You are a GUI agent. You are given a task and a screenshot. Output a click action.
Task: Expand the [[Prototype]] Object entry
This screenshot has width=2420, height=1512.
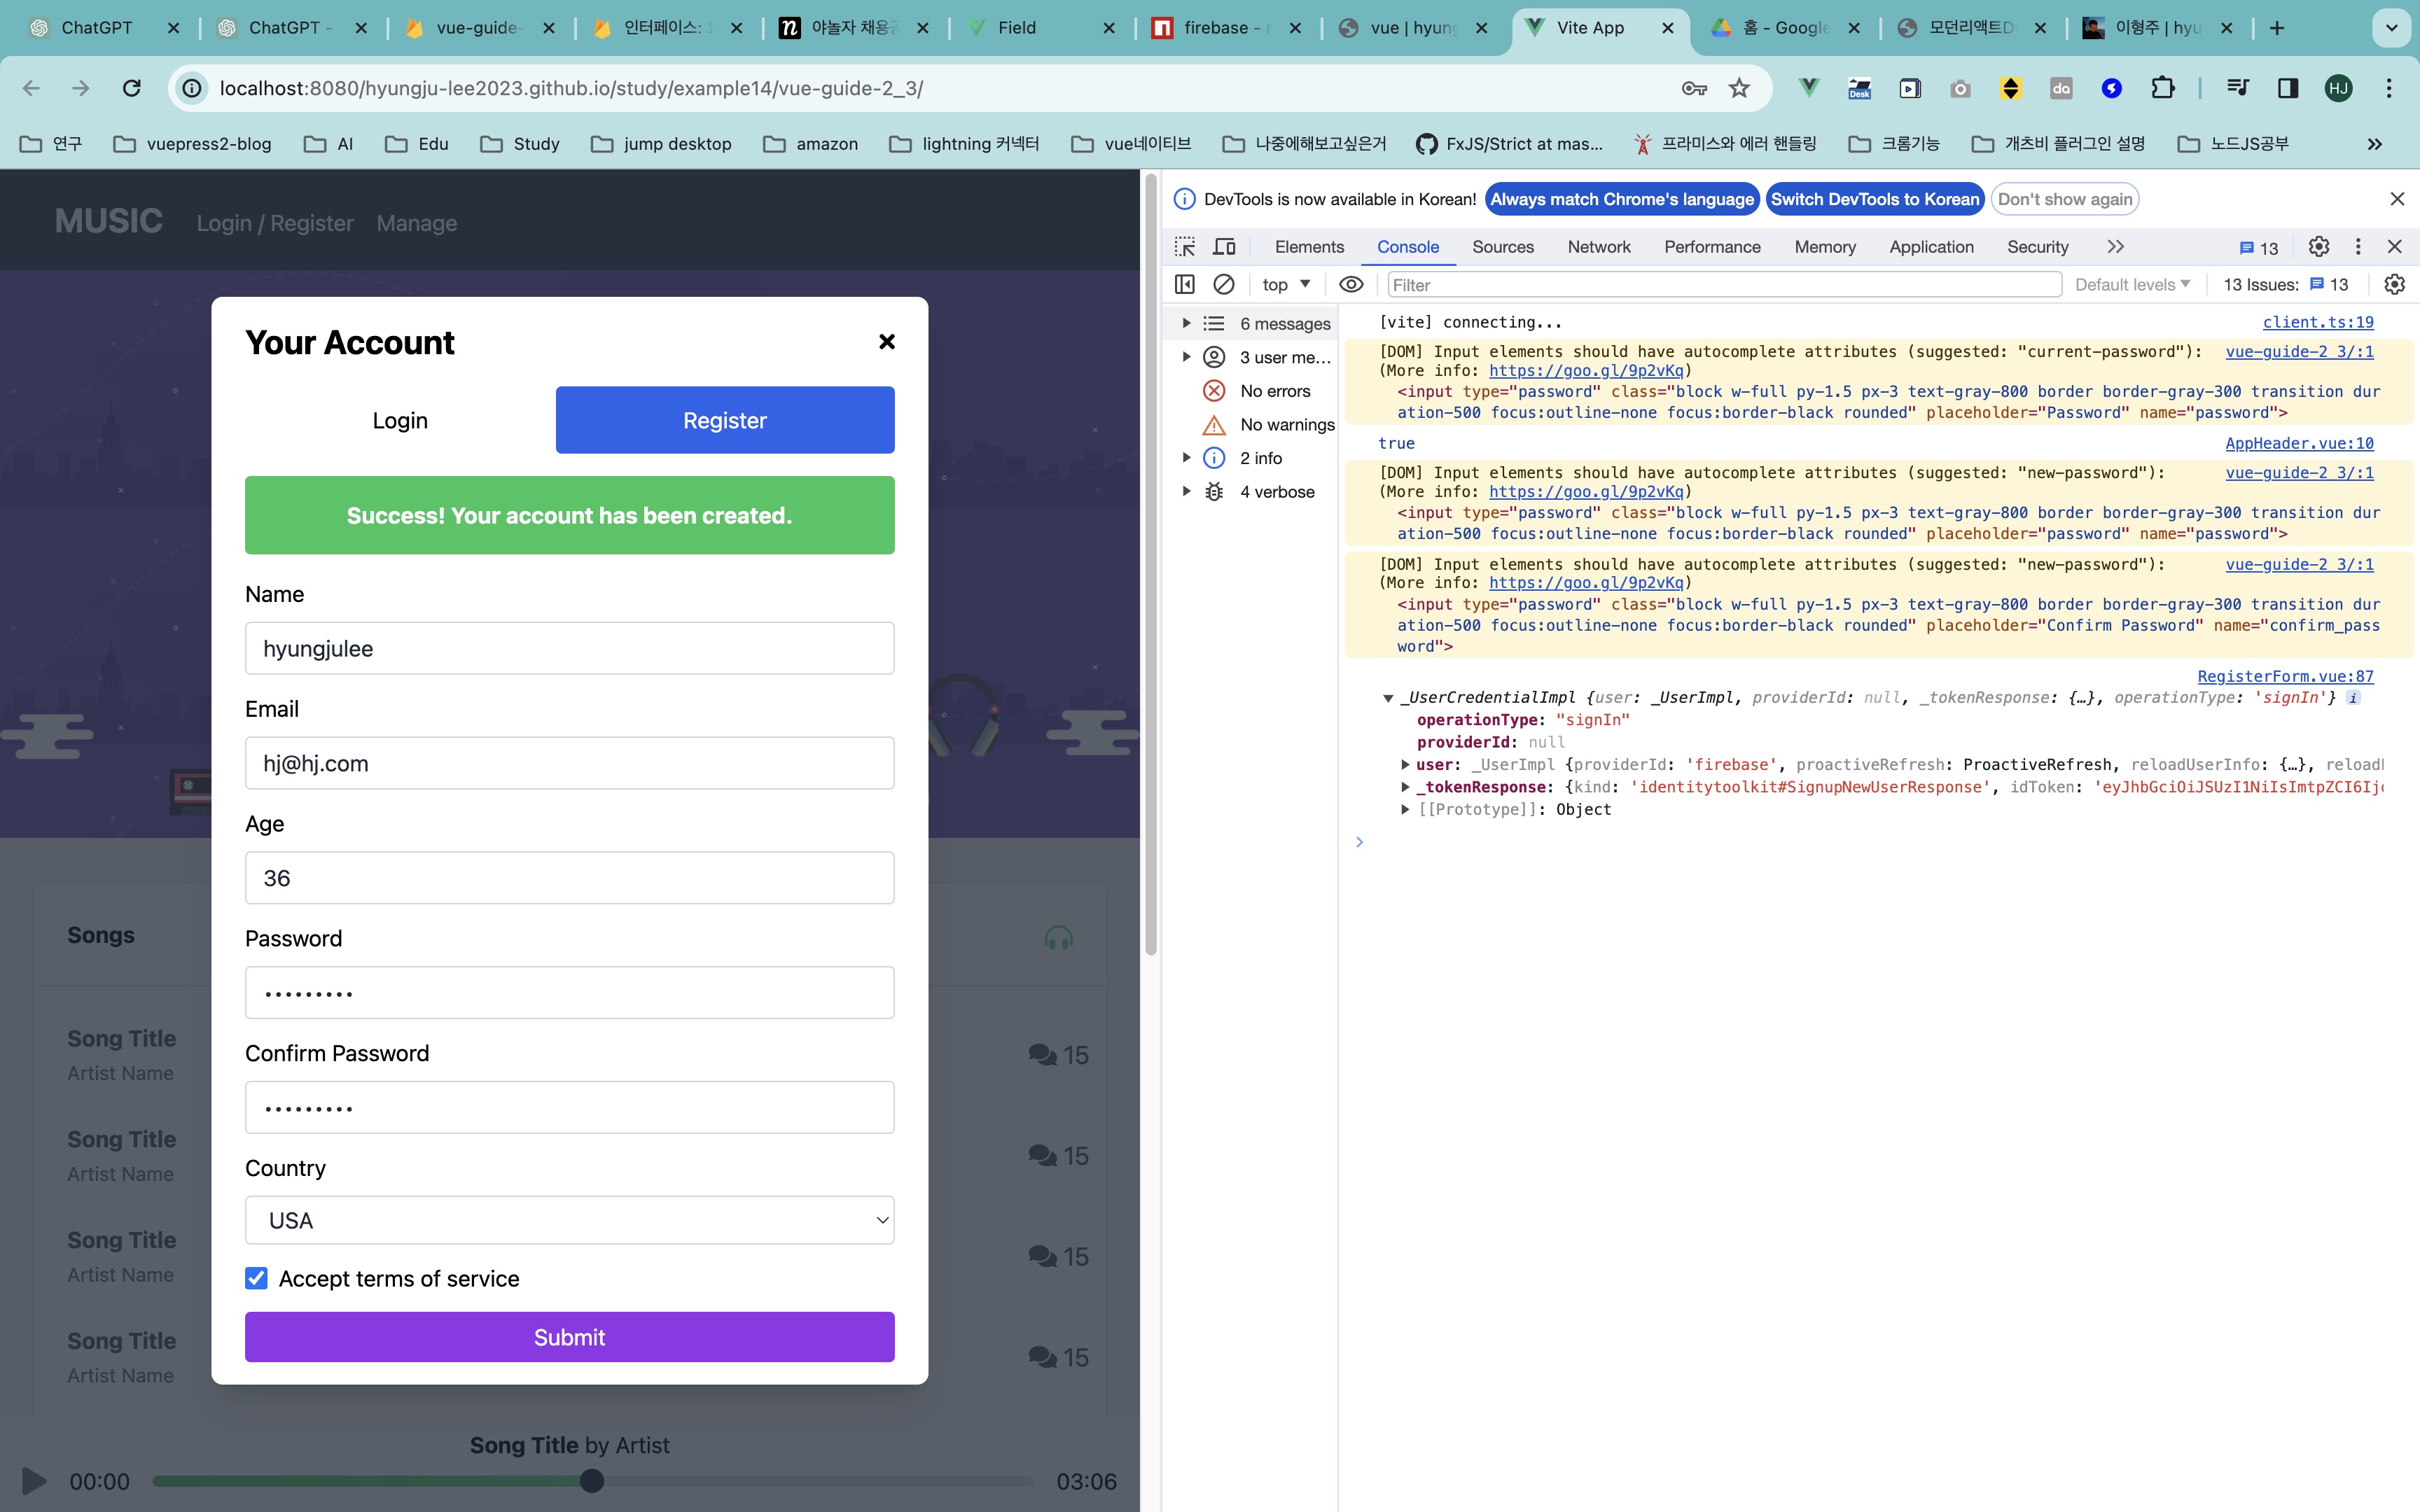[x=1405, y=809]
